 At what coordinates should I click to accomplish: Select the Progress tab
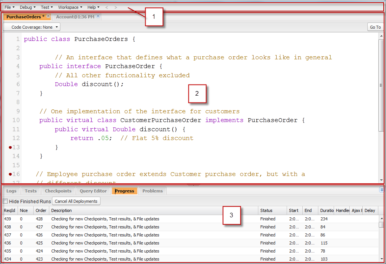click(124, 191)
